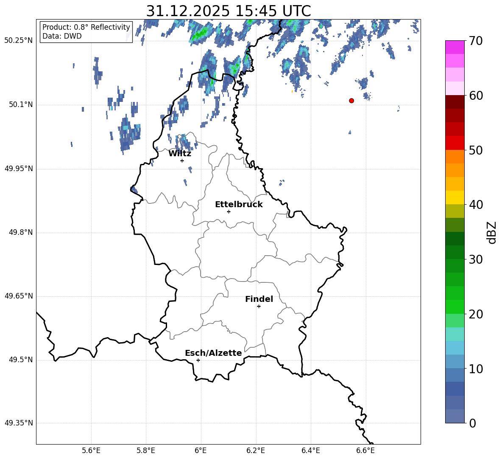Click the 70 tick label on colorbar
The height and width of the screenshot is (459, 502).
pyautogui.click(x=476, y=41)
